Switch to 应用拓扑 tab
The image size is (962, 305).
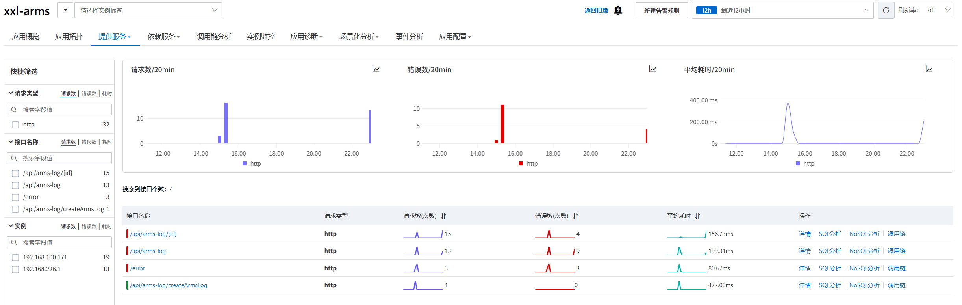coord(69,37)
